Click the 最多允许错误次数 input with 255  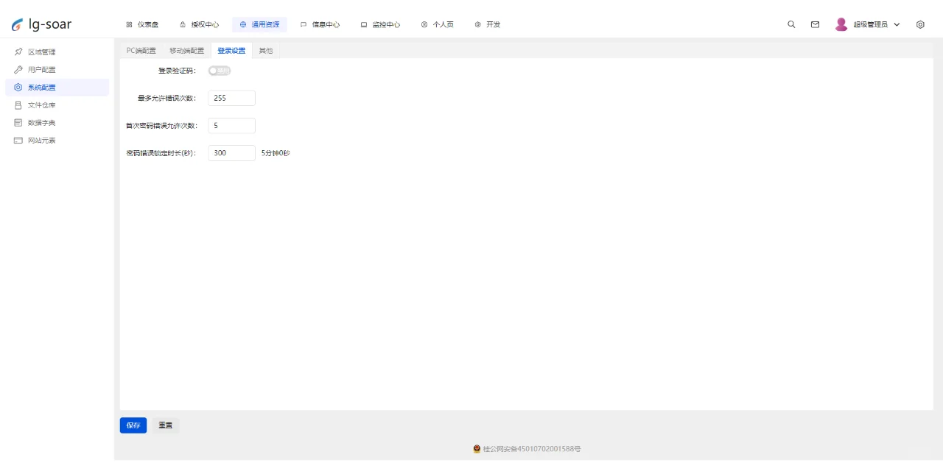(x=231, y=98)
